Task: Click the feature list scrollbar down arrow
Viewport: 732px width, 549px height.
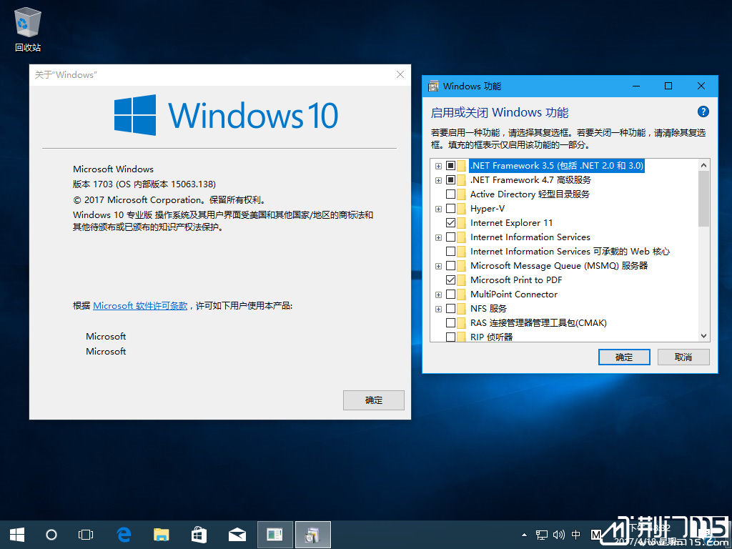Action: (703, 336)
